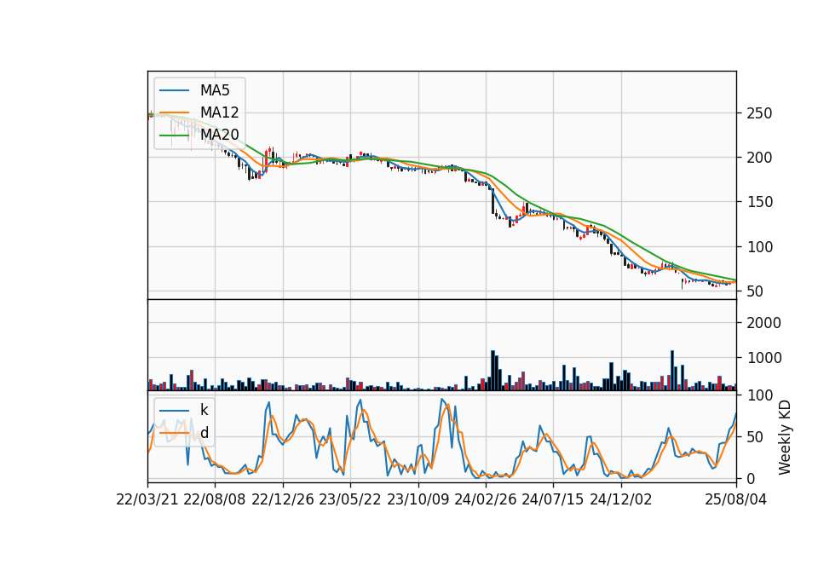Click the 24/12/02 date tick label
Screen dimensions: 818x588
pos(621,499)
